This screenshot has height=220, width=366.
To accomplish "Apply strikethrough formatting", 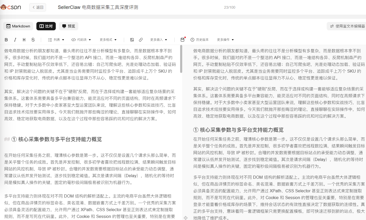I will pos(33,40).
